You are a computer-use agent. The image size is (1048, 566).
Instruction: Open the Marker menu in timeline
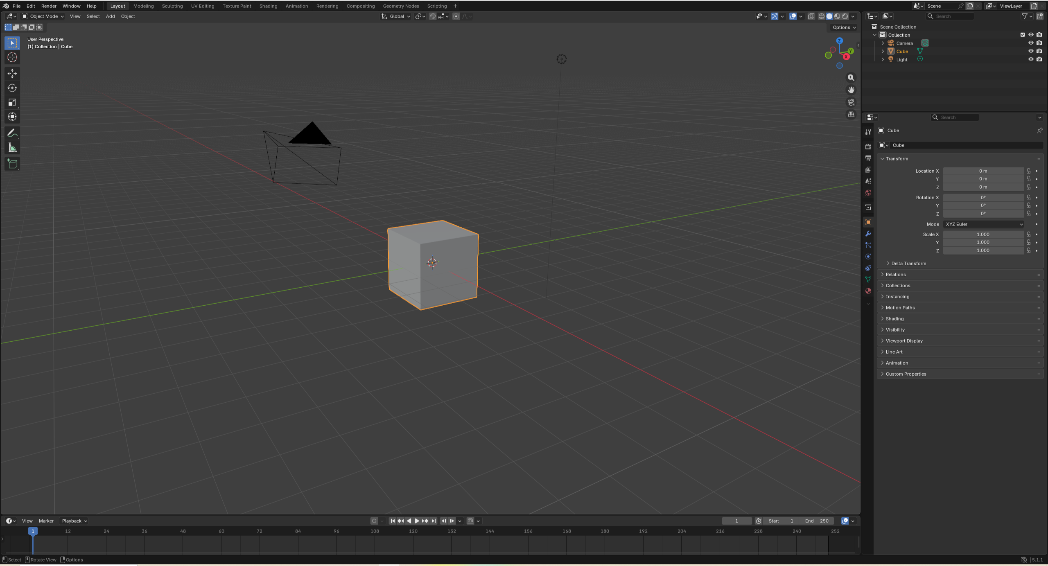tap(46, 521)
